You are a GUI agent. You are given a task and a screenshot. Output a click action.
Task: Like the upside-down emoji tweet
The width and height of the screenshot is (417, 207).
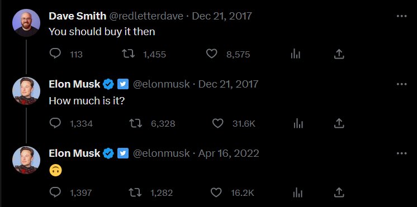(216, 192)
